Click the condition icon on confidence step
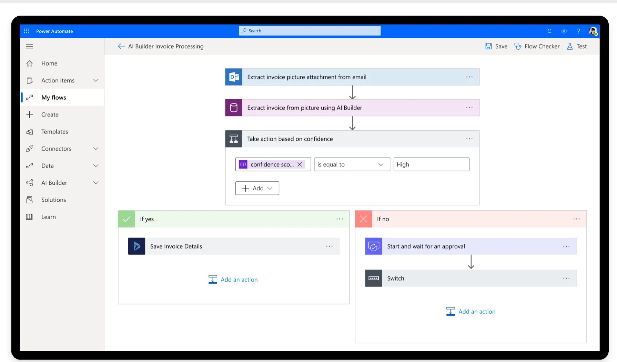This screenshot has height=362, width=617. [x=234, y=139]
